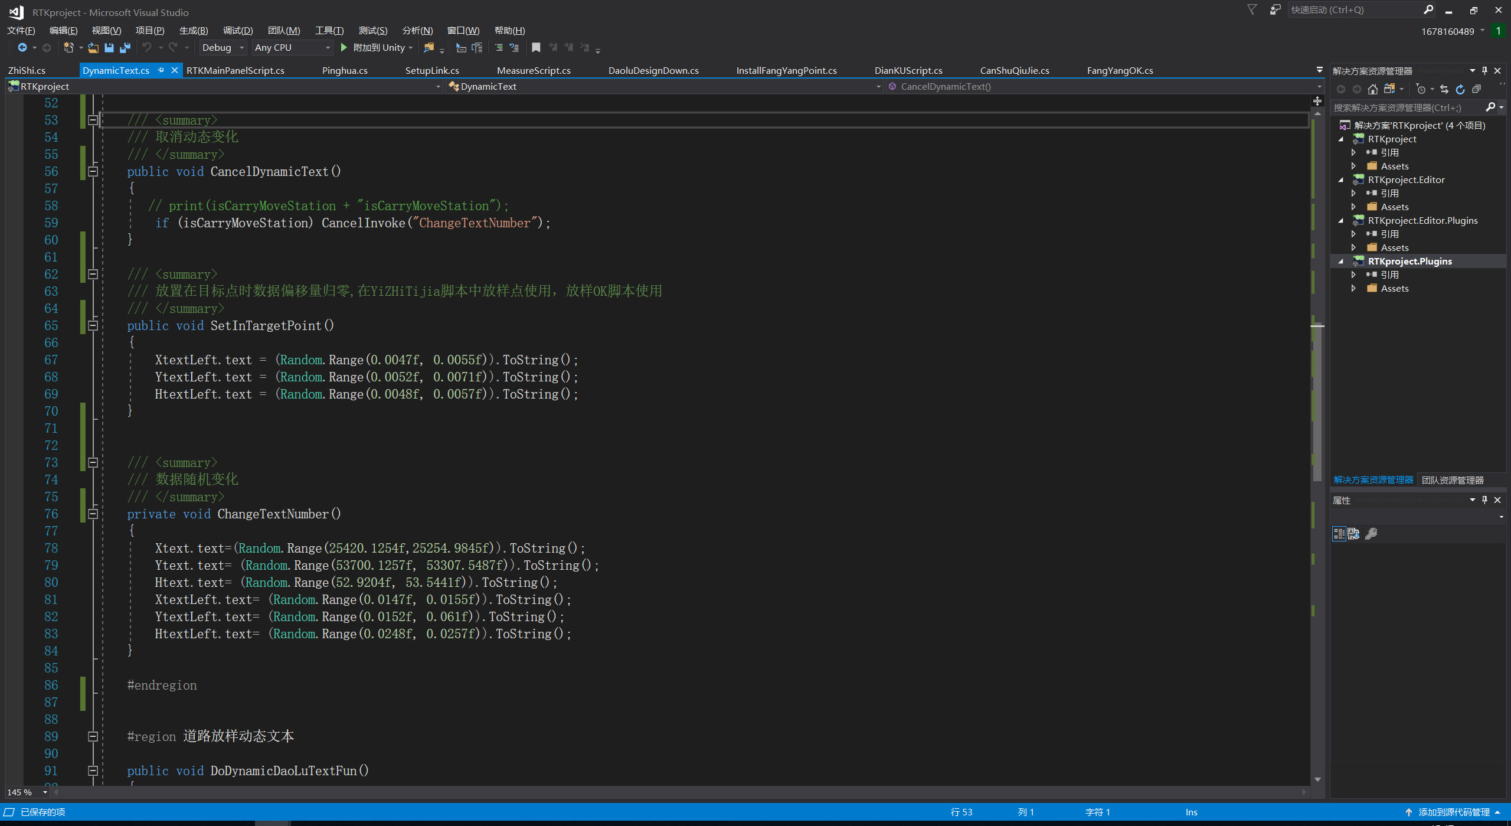Pin the DynamicText.cs tab
Image resolution: width=1511 pixels, height=826 pixels.
click(x=161, y=70)
